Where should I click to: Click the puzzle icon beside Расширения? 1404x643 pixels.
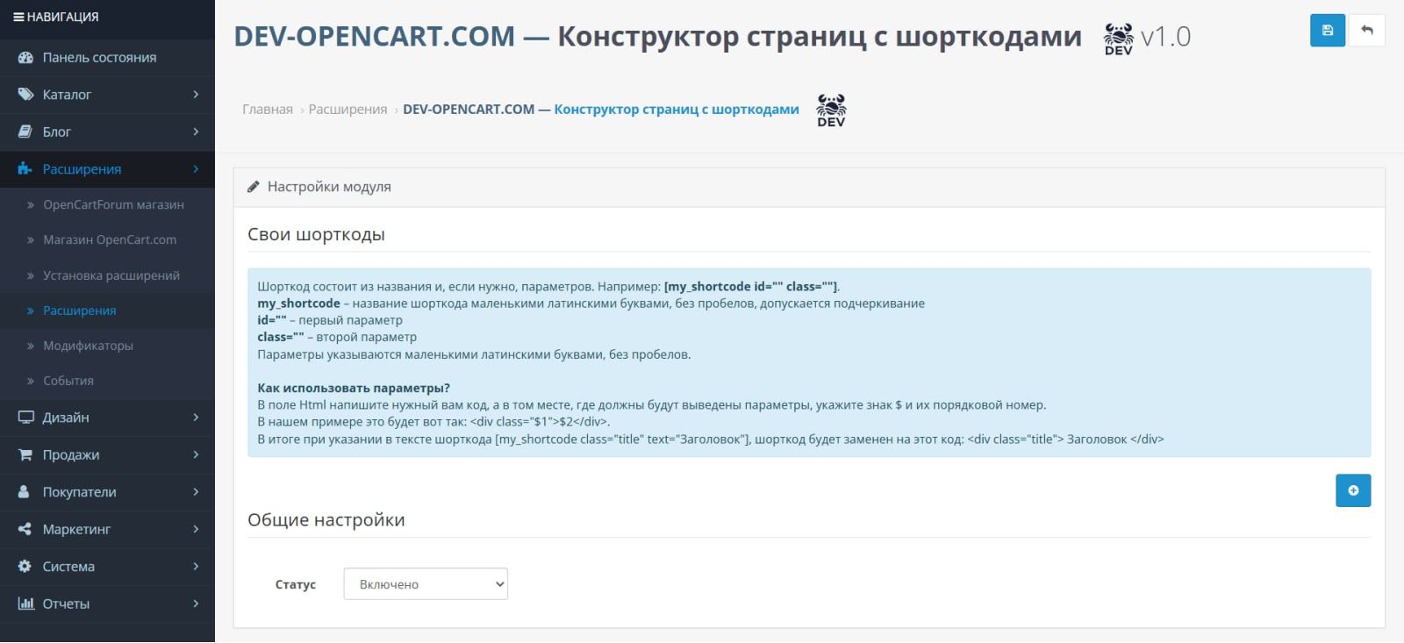[x=25, y=168]
